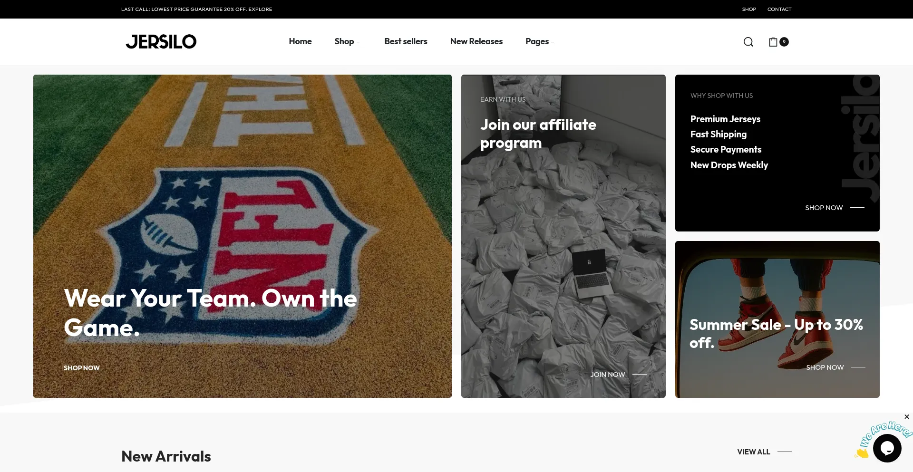913x472 pixels.
Task: Click 'Join our affiliate program' heading
Action: (x=538, y=134)
